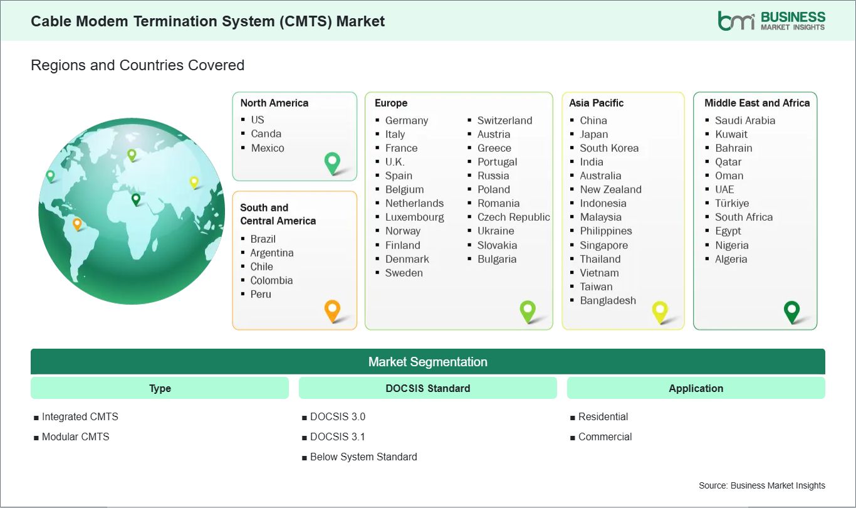Click the Market Segmentation banner
This screenshot has width=856, height=508.
(427, 362)
